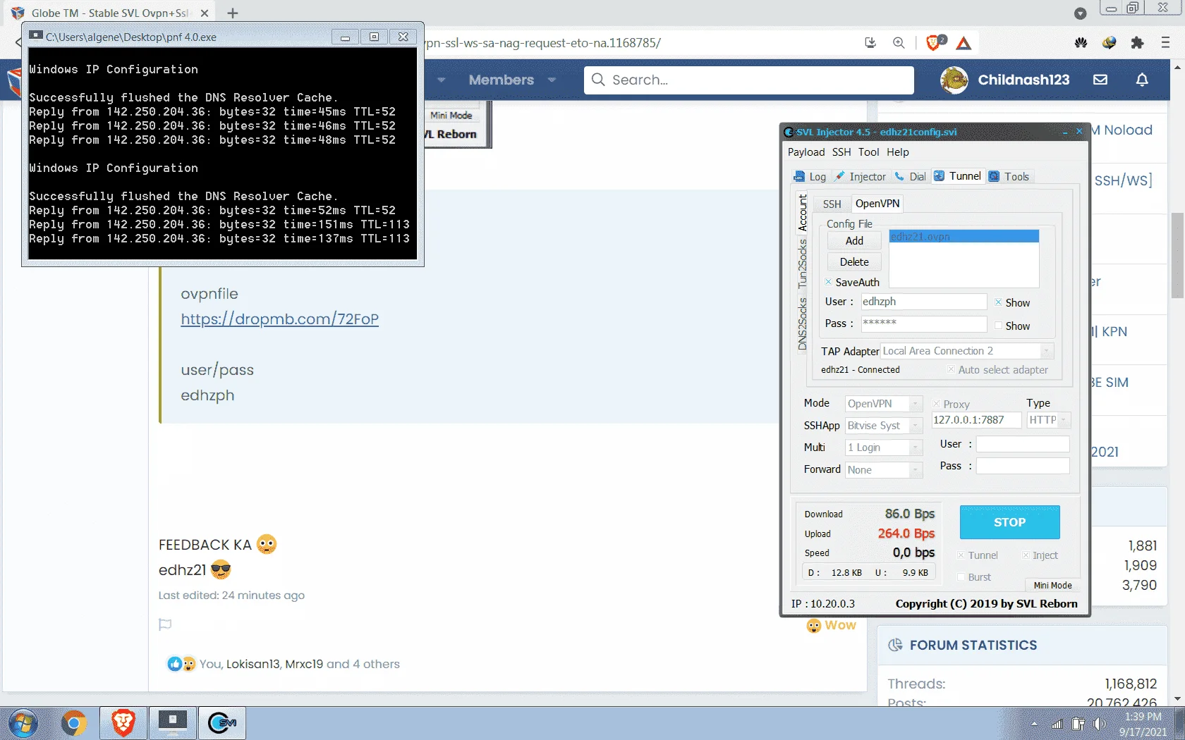Click the taskbar volume speaker icon

(1100, 724)
